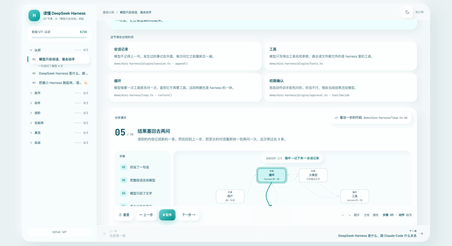452x246 pixels.
Task: Click the 01/20 lesson counter
Action: (x=419, y=12)
